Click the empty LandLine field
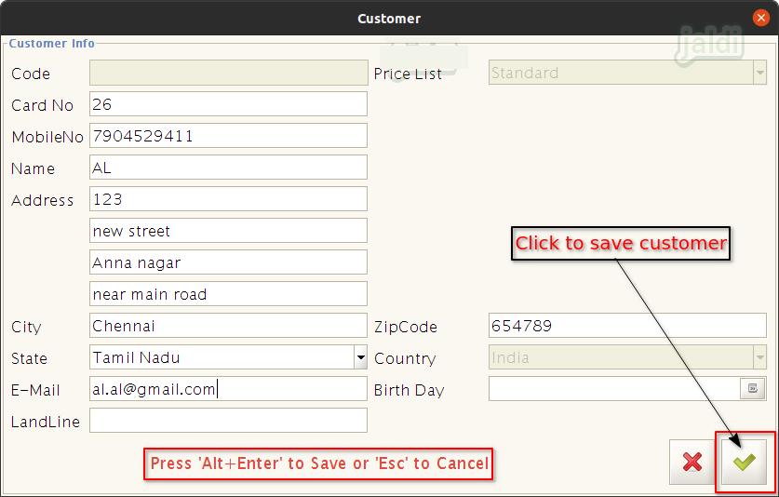This screenshot has height=497, width=779. (229, 421)
